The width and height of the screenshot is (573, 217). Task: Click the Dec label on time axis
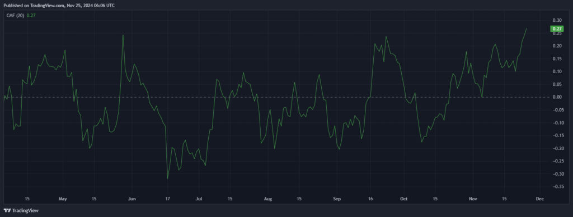tap(540, 199)
